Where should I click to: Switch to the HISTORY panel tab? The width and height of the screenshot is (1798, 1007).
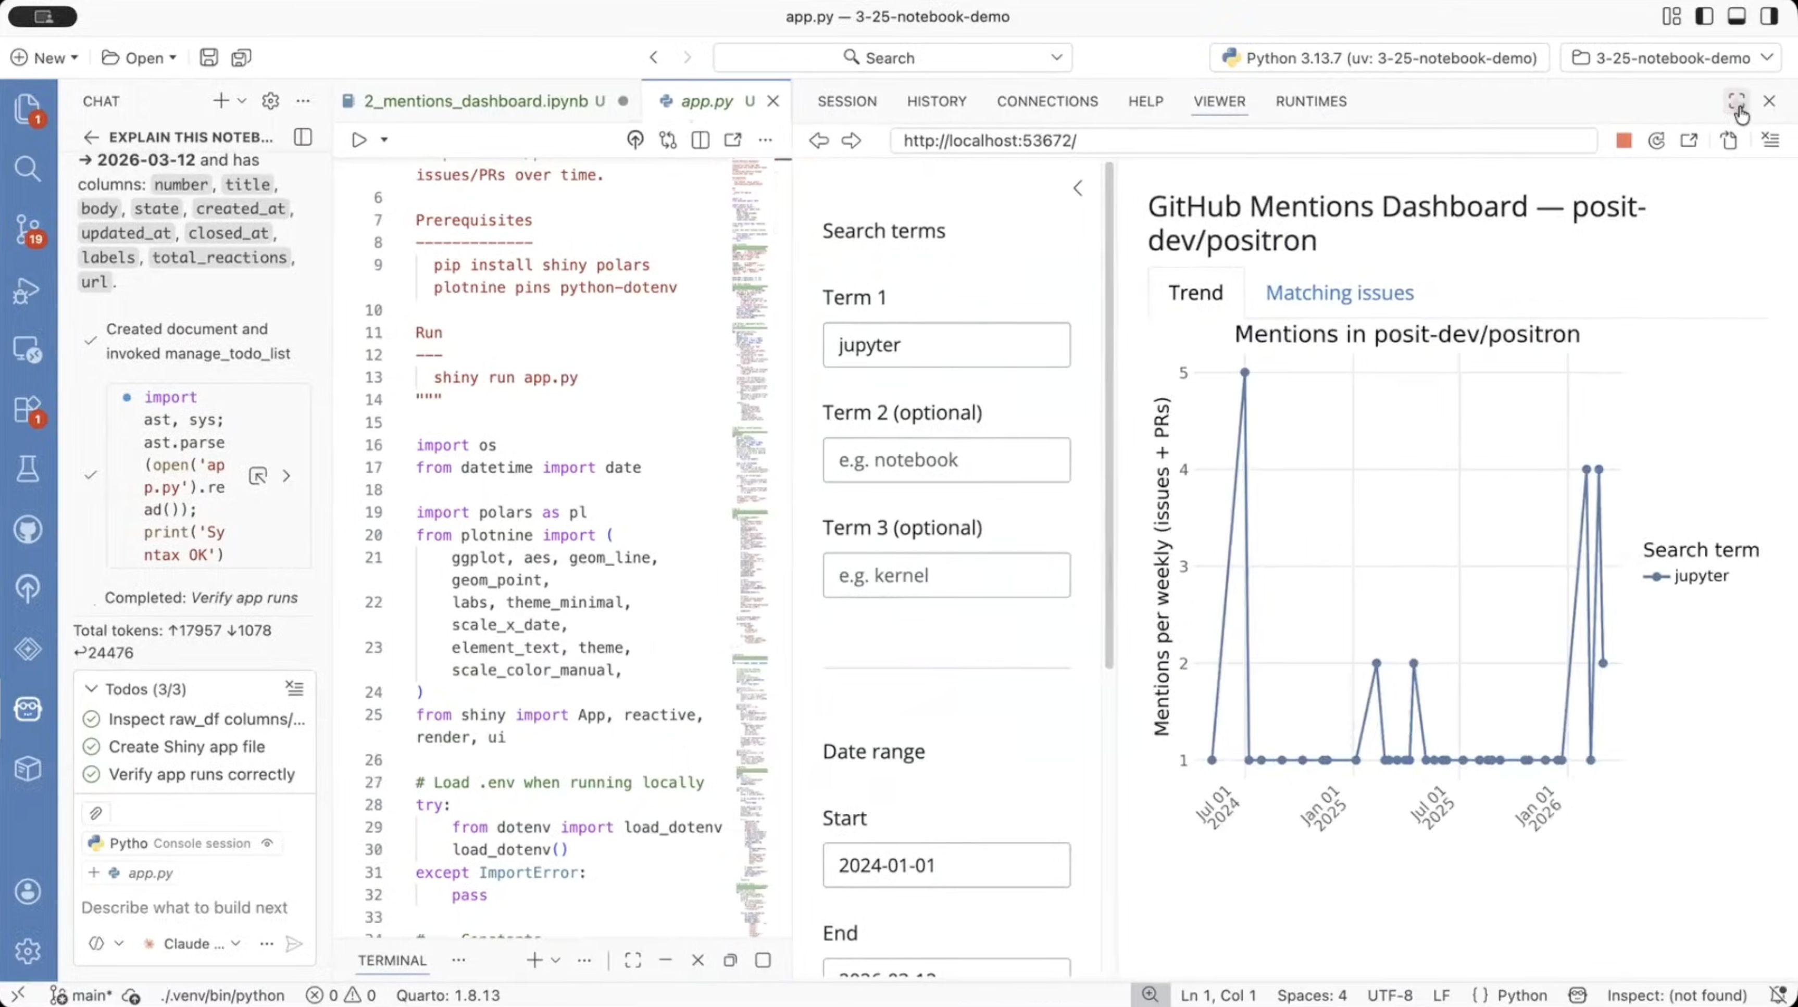(x=936, y=101)
